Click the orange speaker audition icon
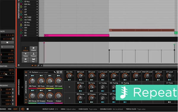 coord(32,65)
